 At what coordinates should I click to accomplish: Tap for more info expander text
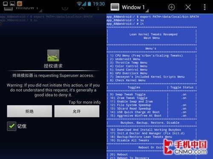tap(84, 102)
